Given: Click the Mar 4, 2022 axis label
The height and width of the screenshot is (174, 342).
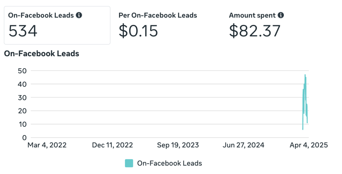Looking at the screenshot, I should pos(47,145).
